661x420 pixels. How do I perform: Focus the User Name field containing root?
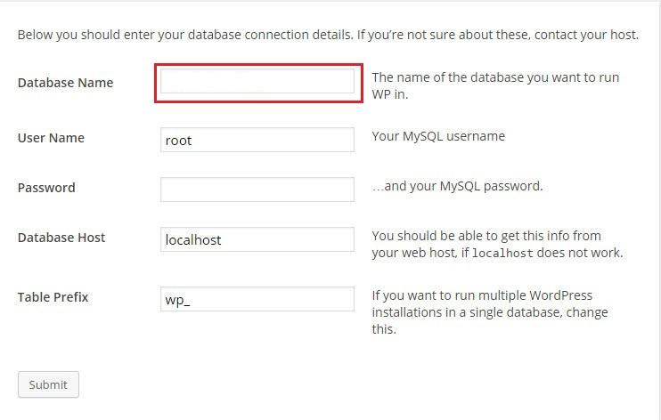click(x=257, y=140)
